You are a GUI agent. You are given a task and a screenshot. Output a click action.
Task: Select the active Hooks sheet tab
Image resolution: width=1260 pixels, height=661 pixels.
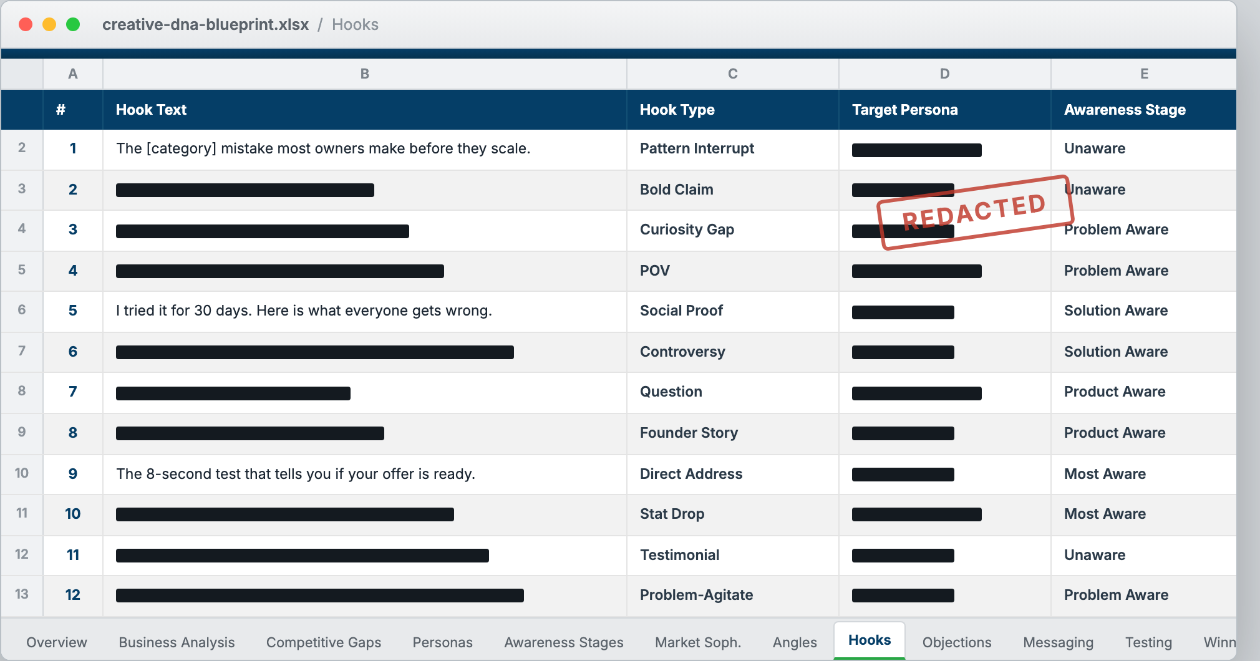(x=870, y=640)
